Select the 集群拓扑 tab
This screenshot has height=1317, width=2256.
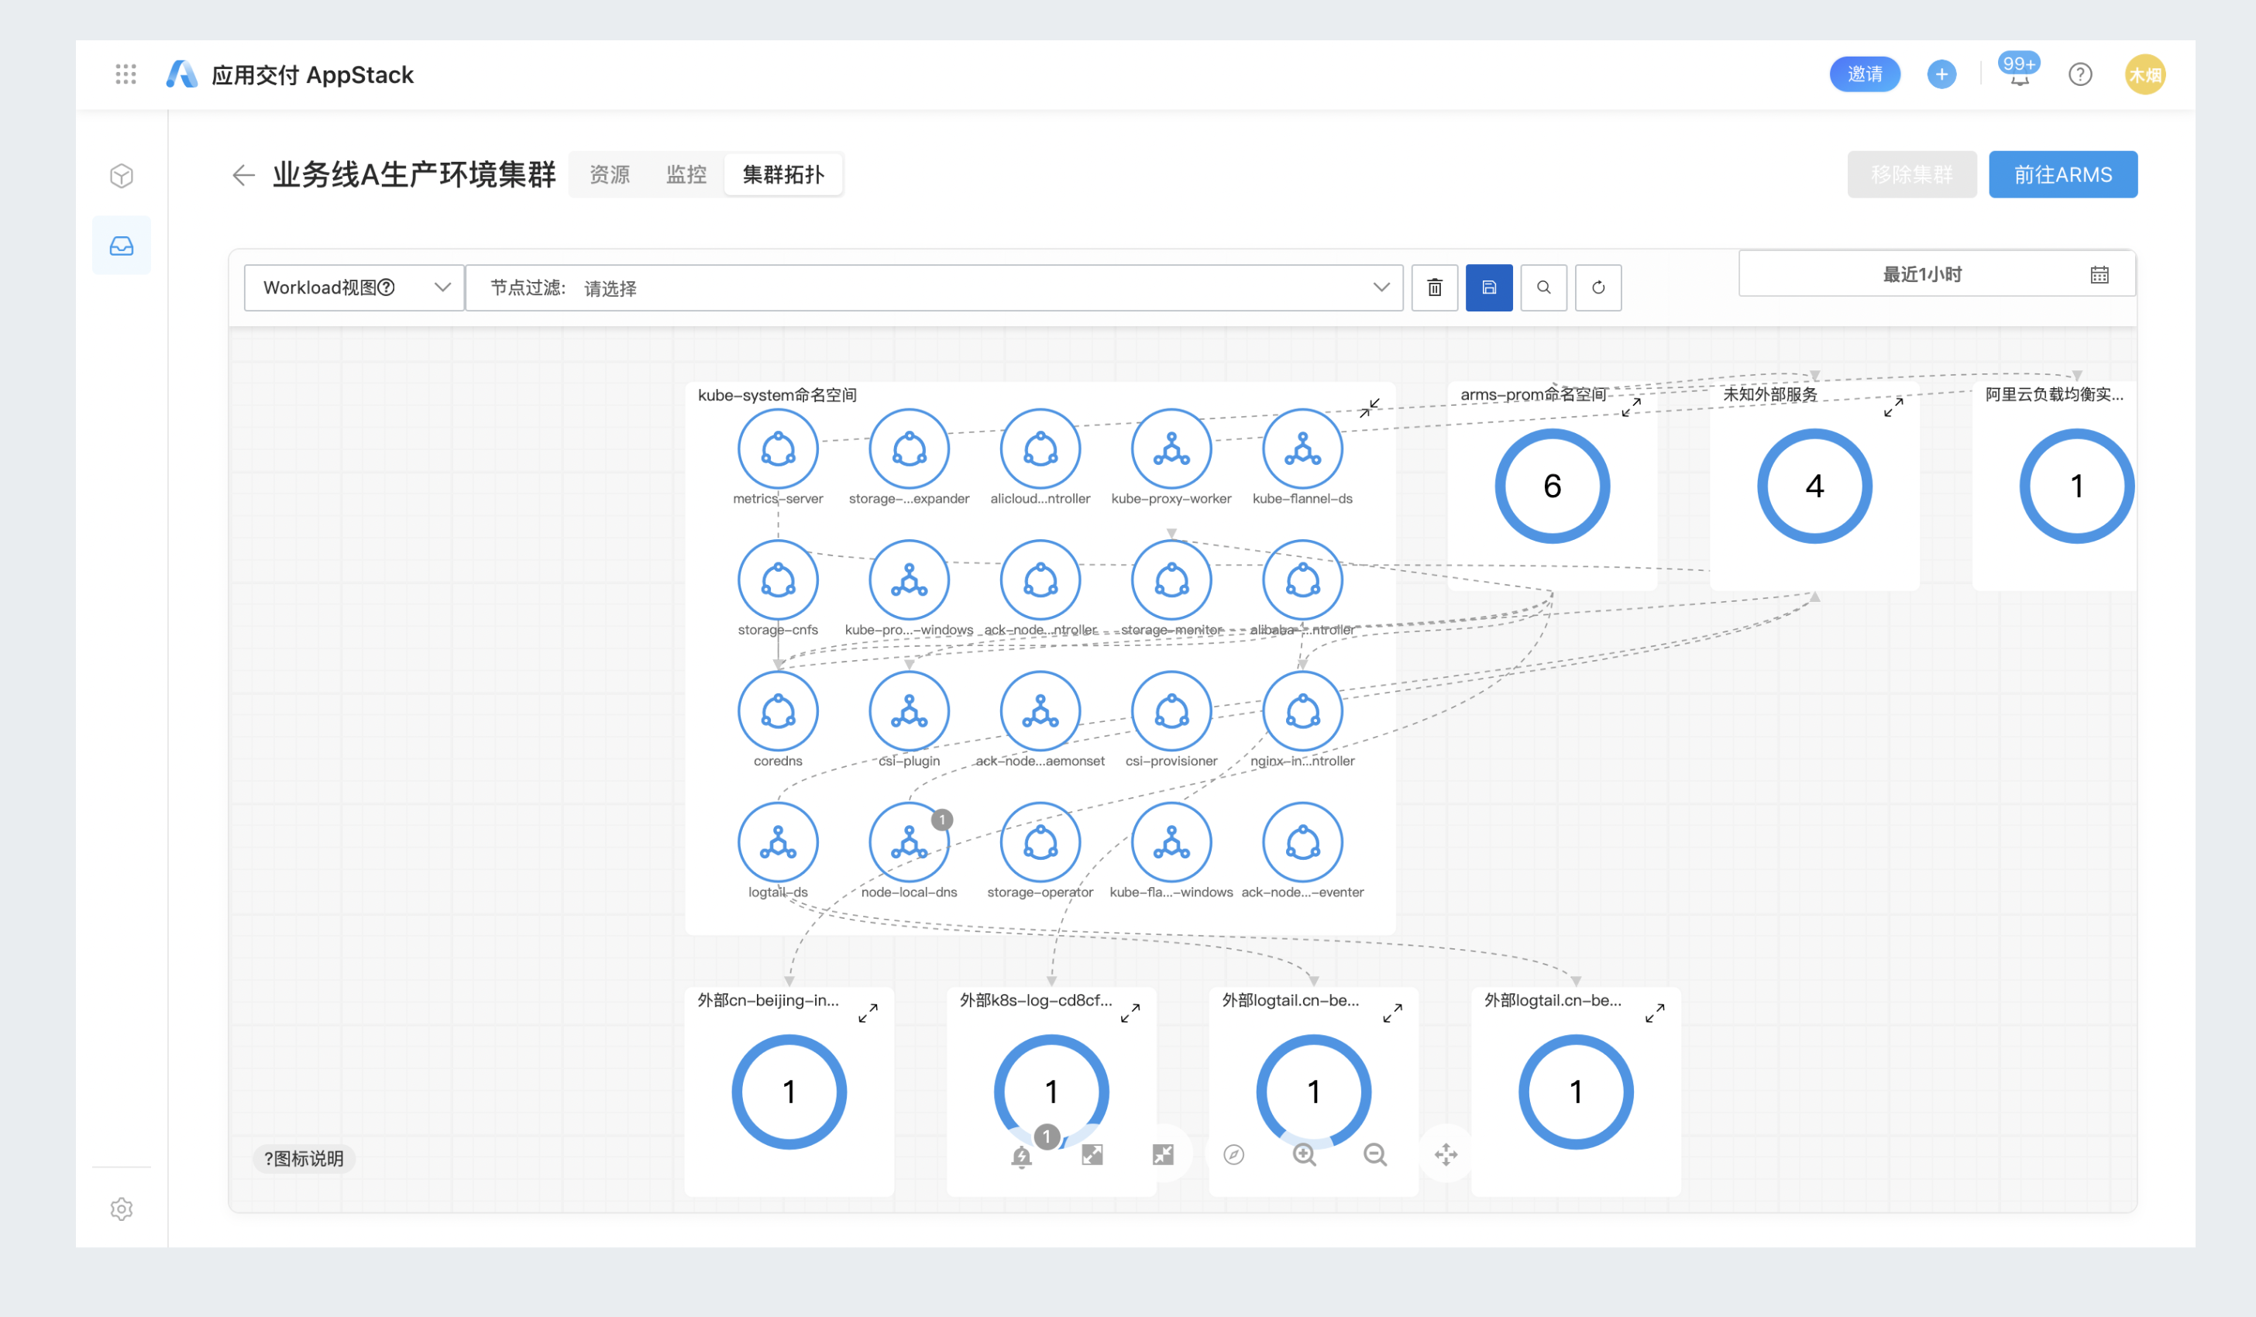782,174
